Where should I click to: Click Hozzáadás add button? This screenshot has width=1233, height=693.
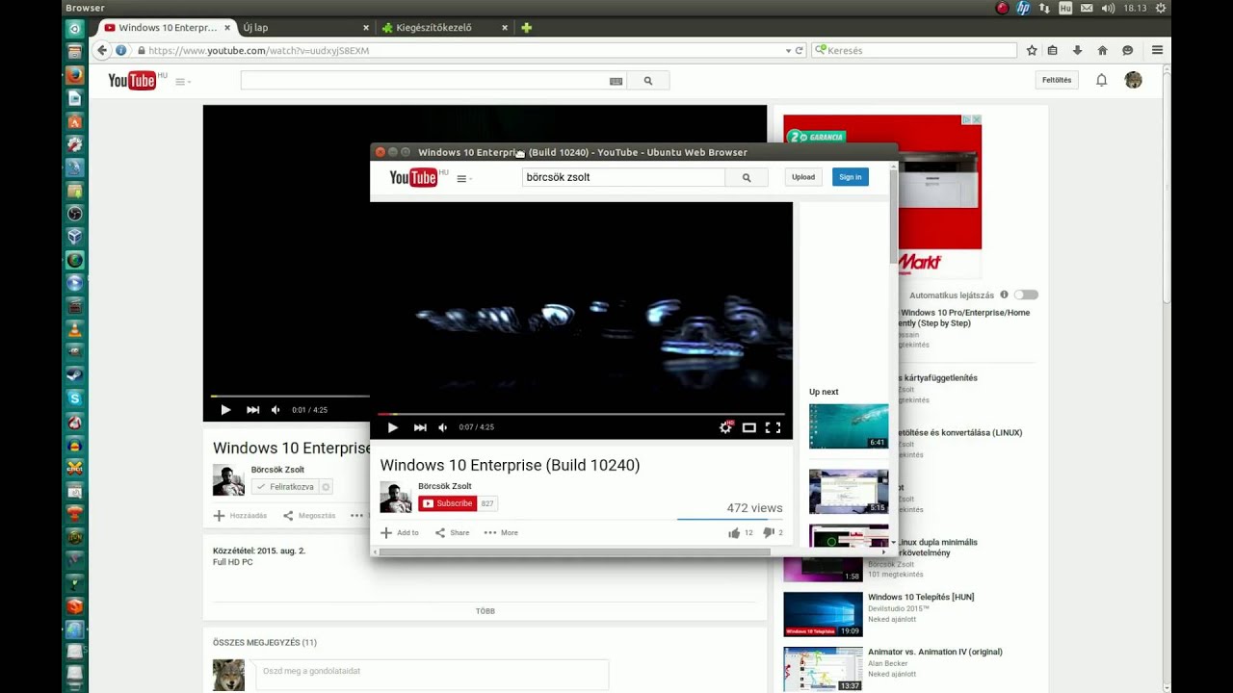point(240,516)
